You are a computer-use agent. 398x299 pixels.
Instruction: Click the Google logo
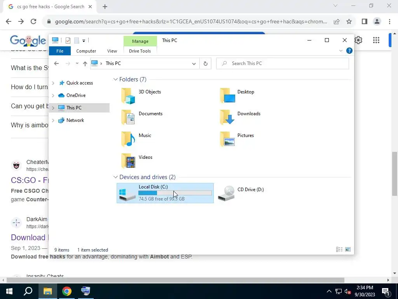(x=28, y=41)
